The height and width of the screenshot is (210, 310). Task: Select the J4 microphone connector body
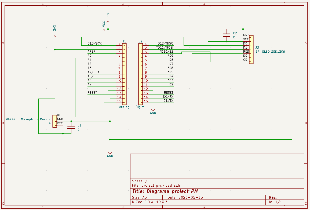pyautogui.click(x=55, y=121)
